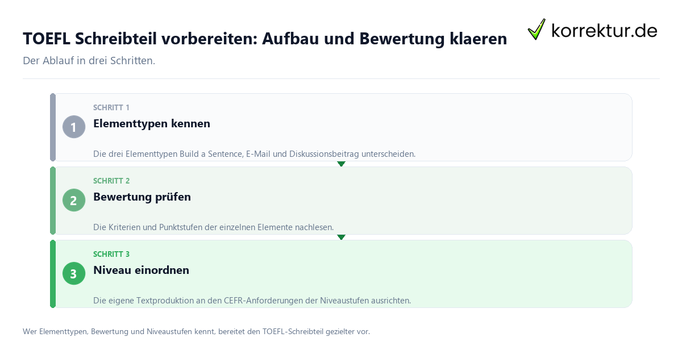Click the korrektur.de green checkmark logo icon

(x=537, y=30)
